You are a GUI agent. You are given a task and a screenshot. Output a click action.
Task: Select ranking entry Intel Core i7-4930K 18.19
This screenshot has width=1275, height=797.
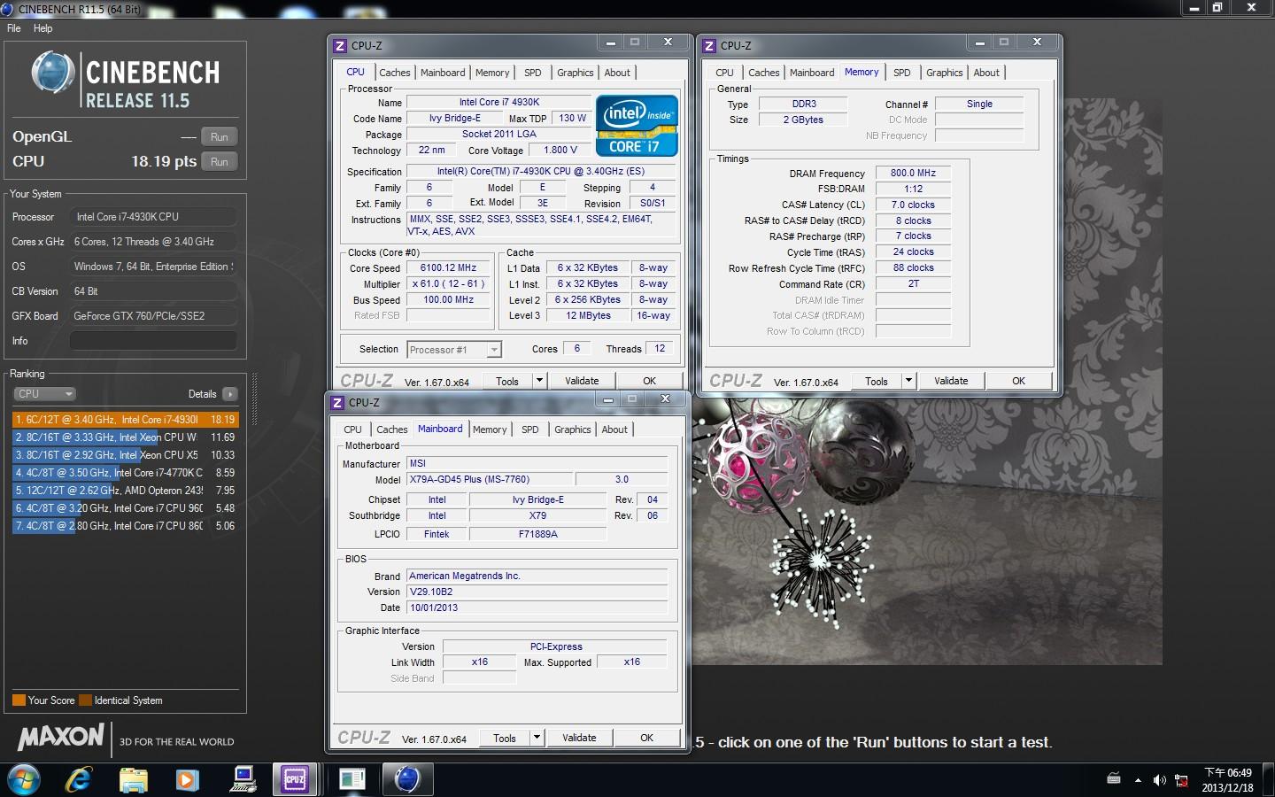pyautogui.click(x=126, y=420)
